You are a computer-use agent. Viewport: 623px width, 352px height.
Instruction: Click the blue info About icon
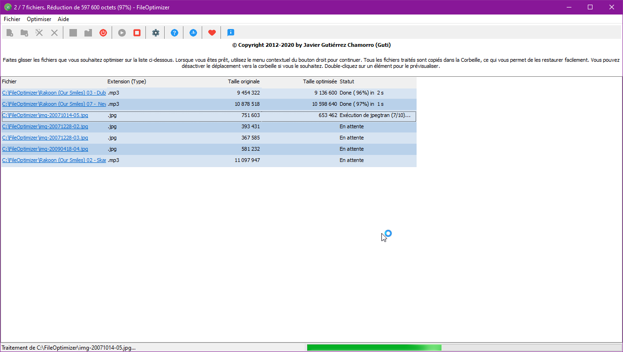[230, 32]
